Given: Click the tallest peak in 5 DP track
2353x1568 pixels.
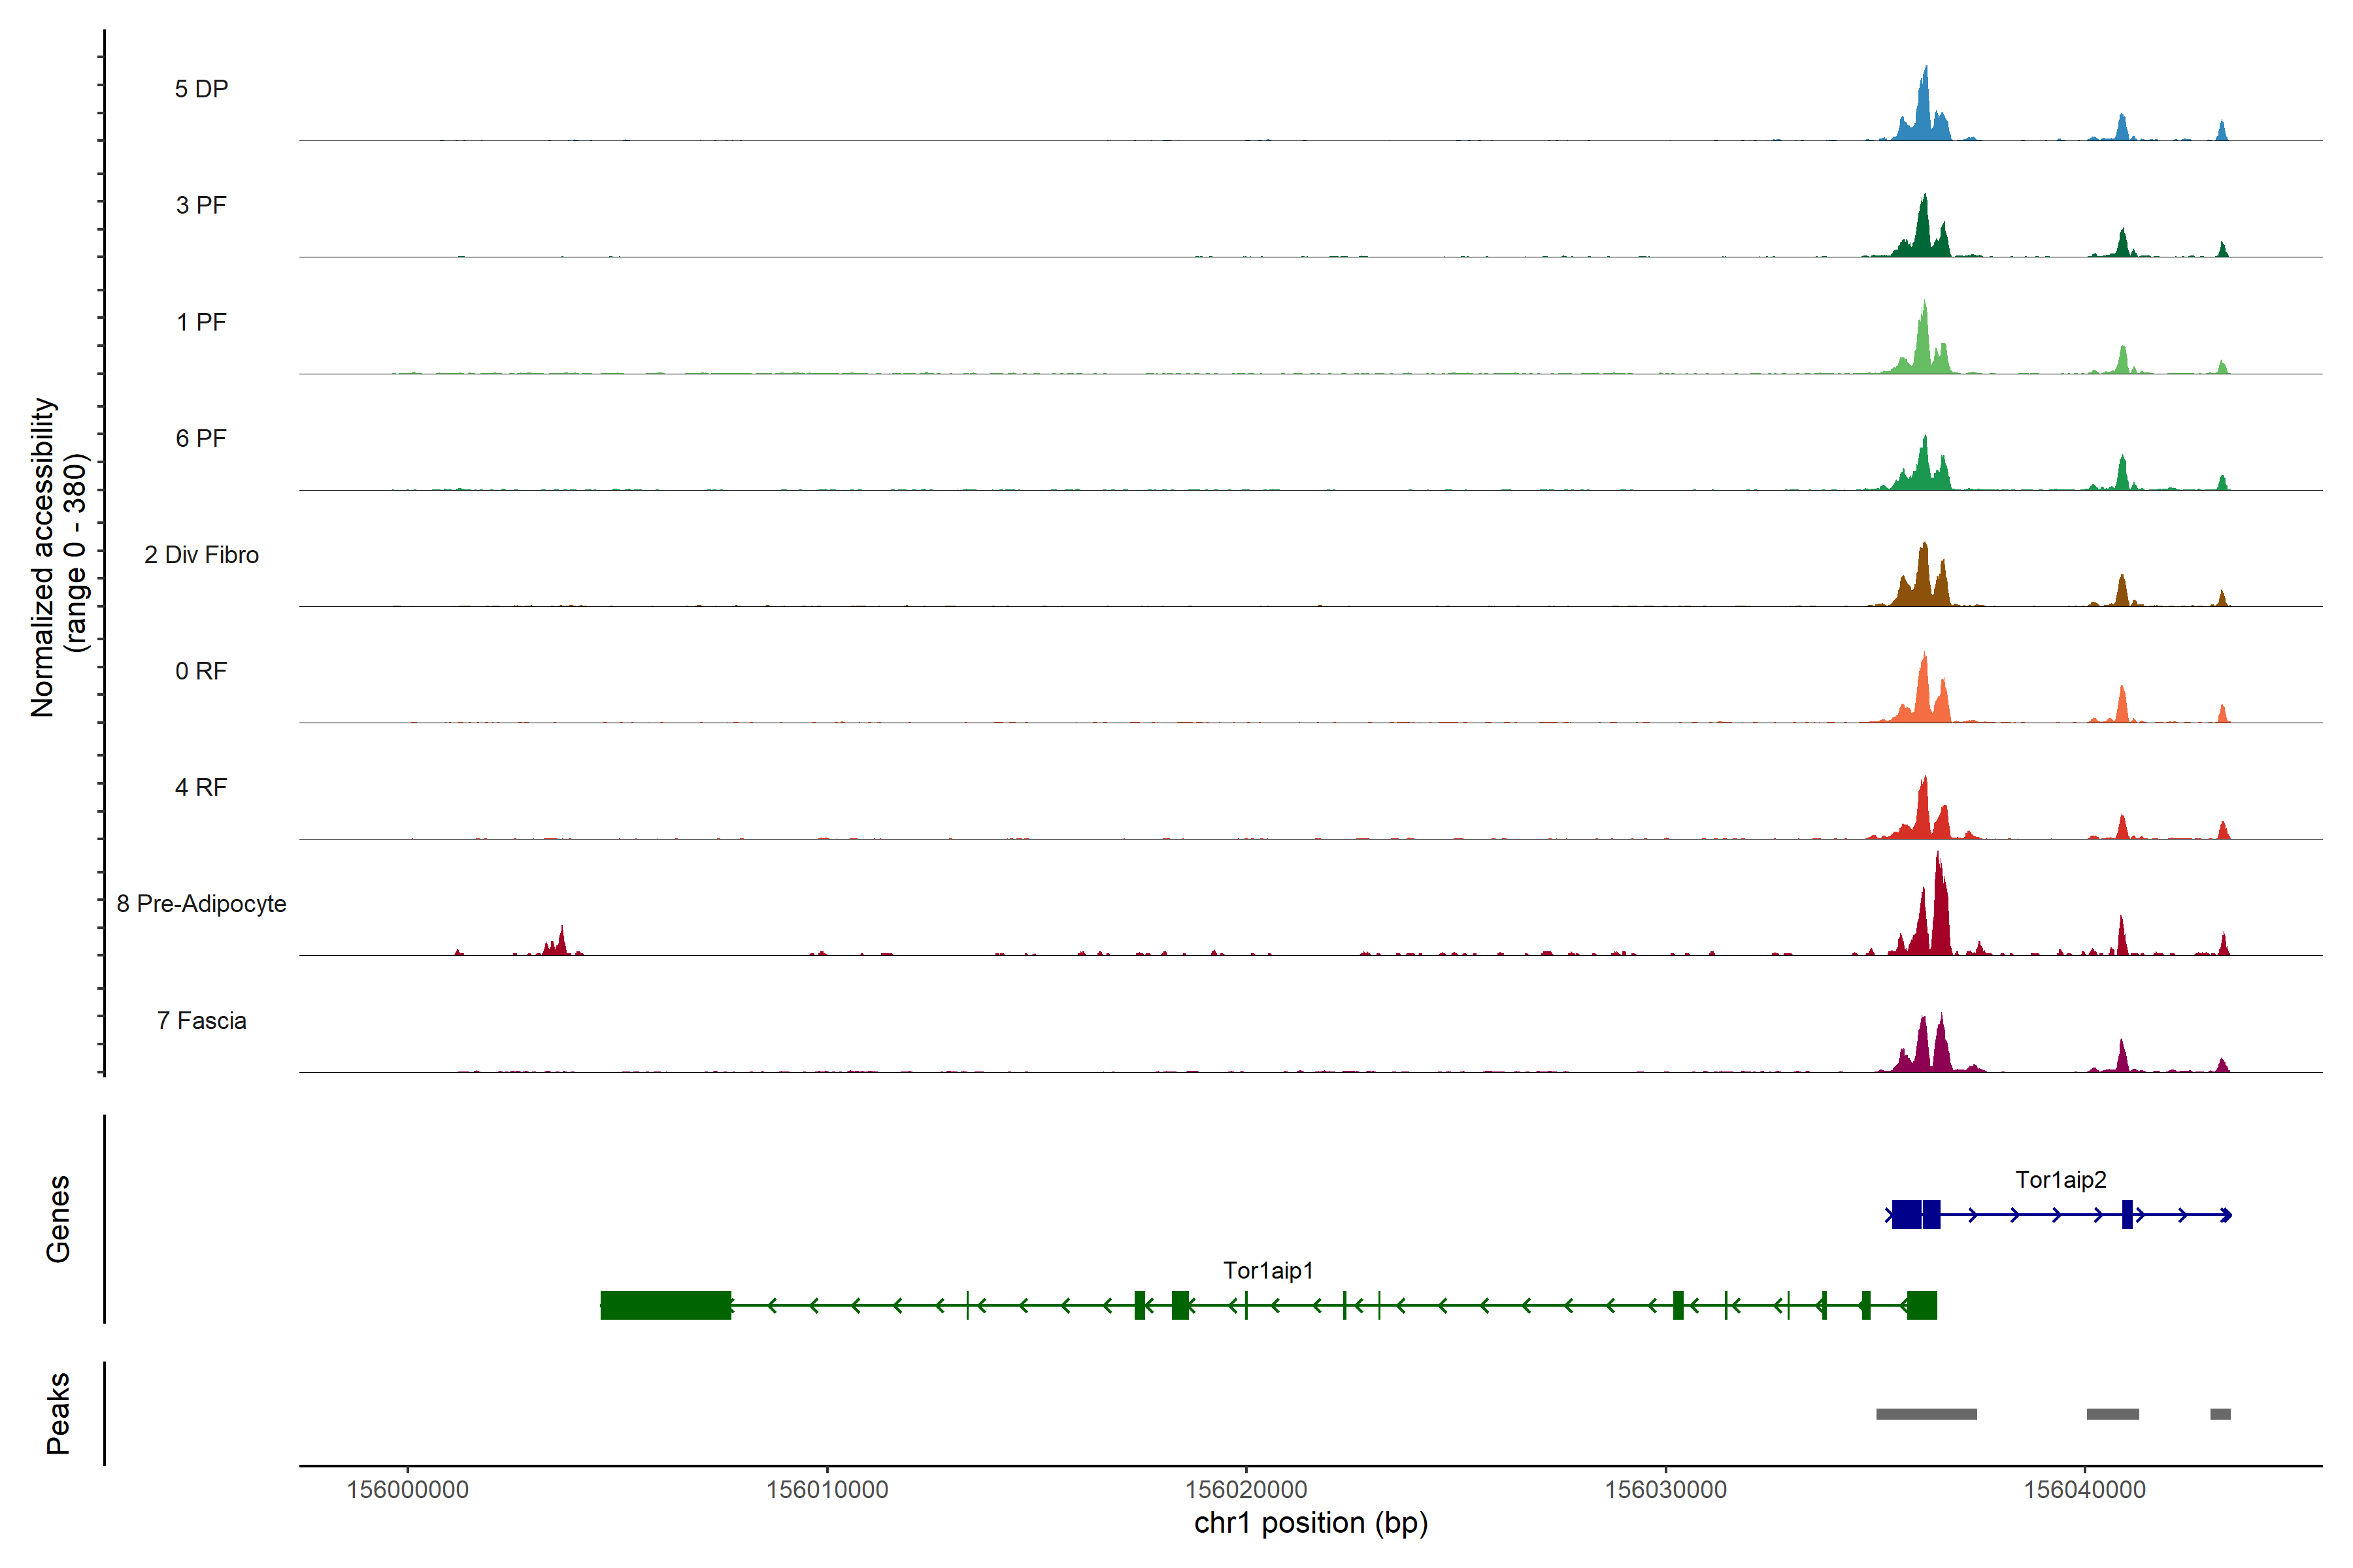Looking at the screenshot, I should pos(1925,100).
